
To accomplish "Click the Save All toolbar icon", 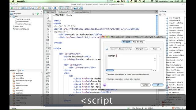I will (29, 8).
